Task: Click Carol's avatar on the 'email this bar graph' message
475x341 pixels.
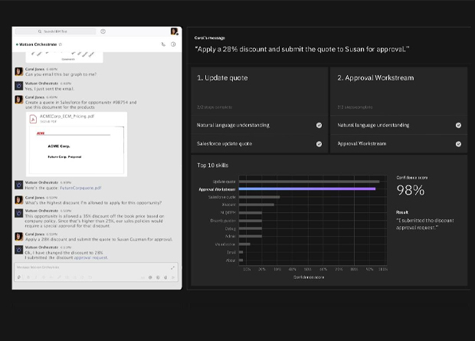Action: (x=19, y=71)
